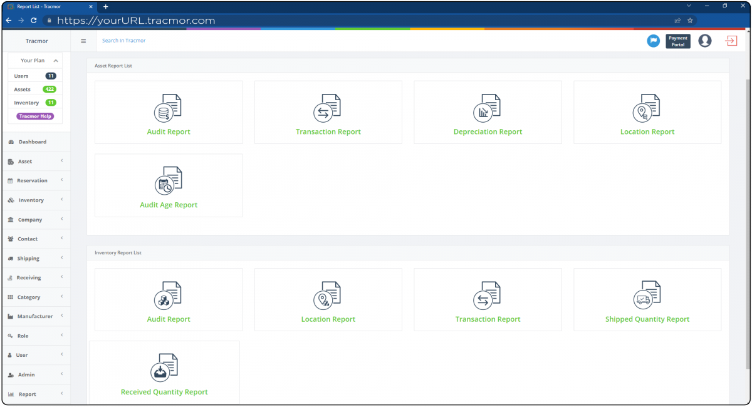Screen dimensions: 752x407
Task: Open the Received Quantity Report icon
Action: [164, 368]
